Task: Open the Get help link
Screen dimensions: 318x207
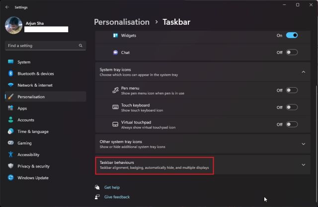Action: point(112,188)
